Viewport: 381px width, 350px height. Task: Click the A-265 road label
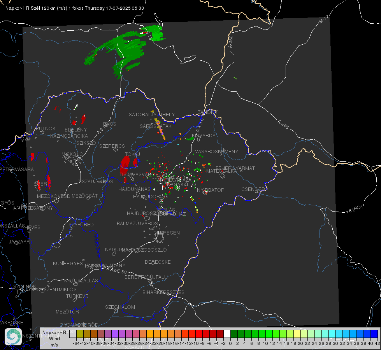click(x=283, y=124)
